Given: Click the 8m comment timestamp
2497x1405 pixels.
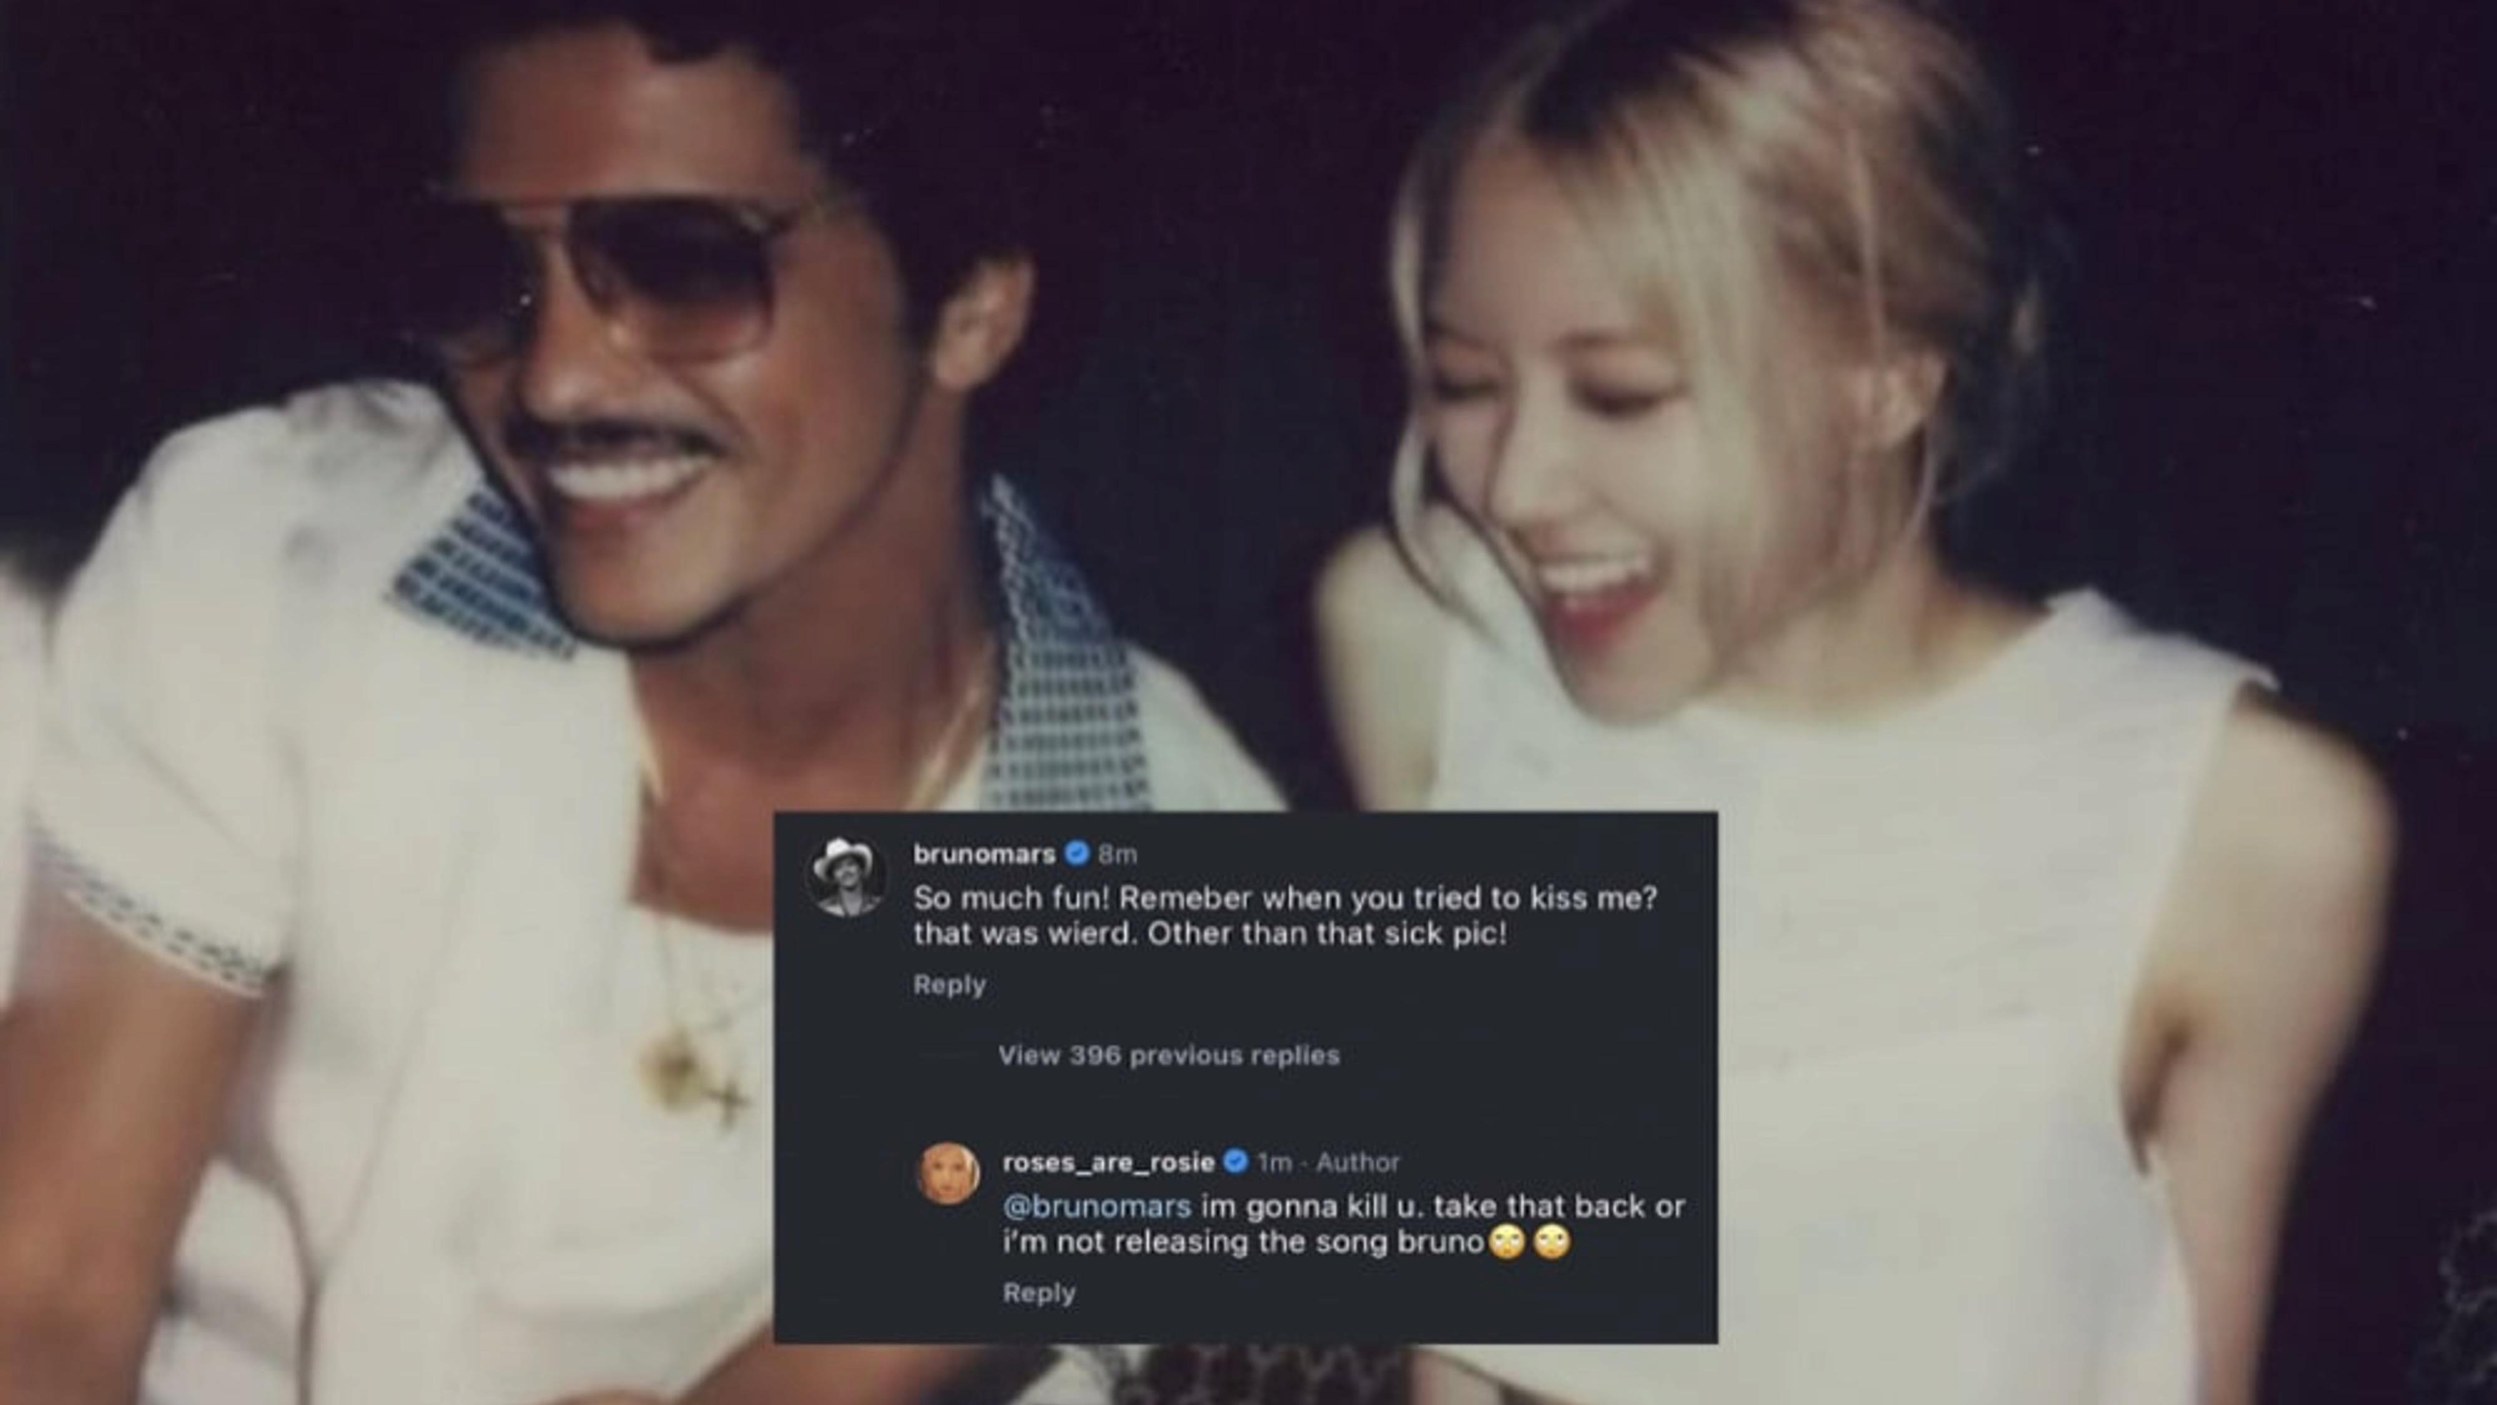Looking at the screenshot, I should 1116,854.
